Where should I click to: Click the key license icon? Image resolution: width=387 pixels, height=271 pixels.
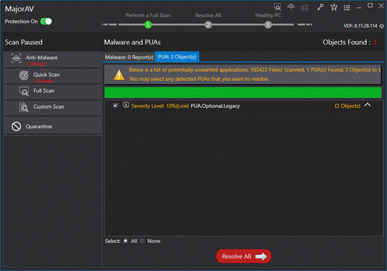[320, 7]
